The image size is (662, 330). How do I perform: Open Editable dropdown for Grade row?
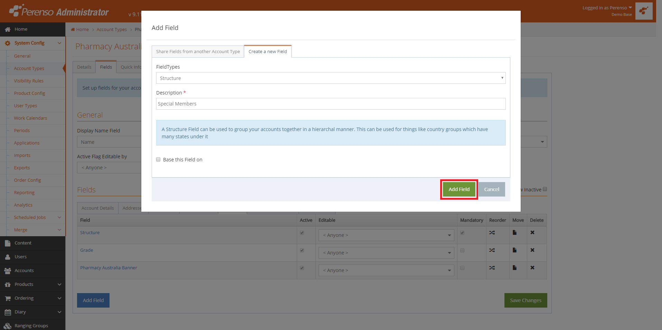pos(386,253)
